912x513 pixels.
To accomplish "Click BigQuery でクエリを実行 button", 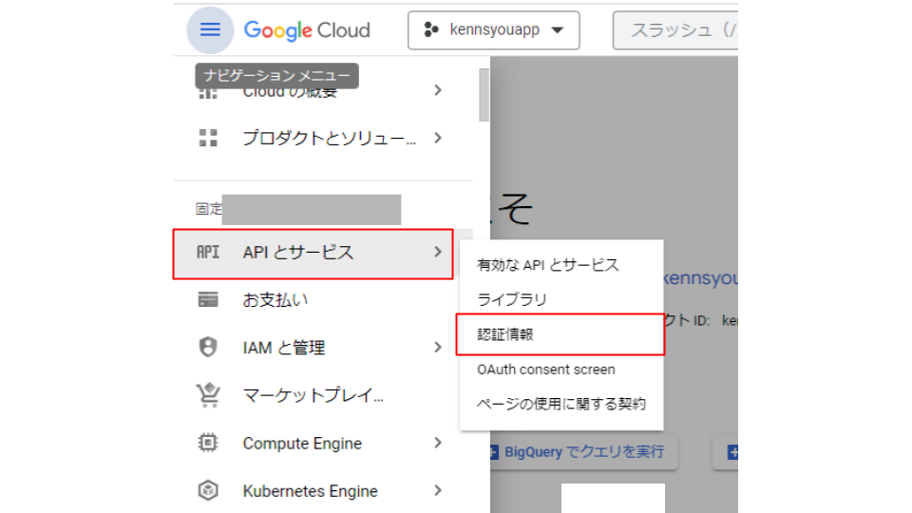I will coord(583,452).
